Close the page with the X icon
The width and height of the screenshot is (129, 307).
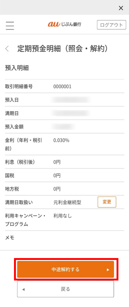(121, 8)
